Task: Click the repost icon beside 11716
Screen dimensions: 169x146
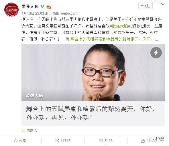Action: (x=57, y=141)
